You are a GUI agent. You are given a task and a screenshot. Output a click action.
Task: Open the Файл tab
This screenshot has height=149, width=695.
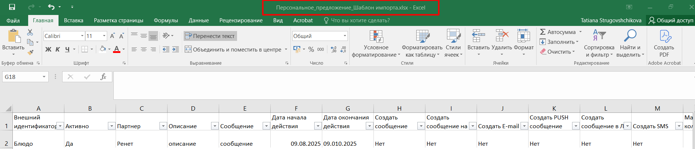coord(13,20)
